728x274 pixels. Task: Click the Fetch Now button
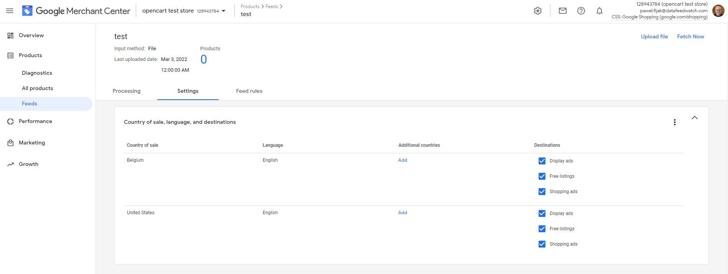tap(690, 37)
